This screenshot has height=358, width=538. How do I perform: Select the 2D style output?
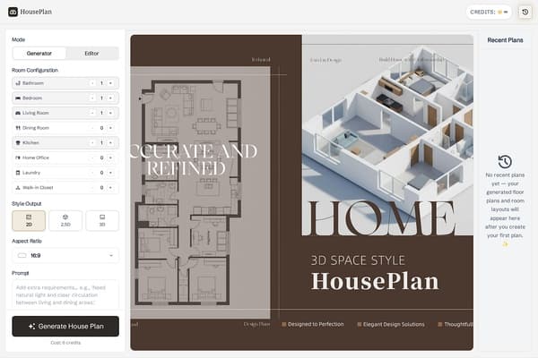tap(29, 221)
